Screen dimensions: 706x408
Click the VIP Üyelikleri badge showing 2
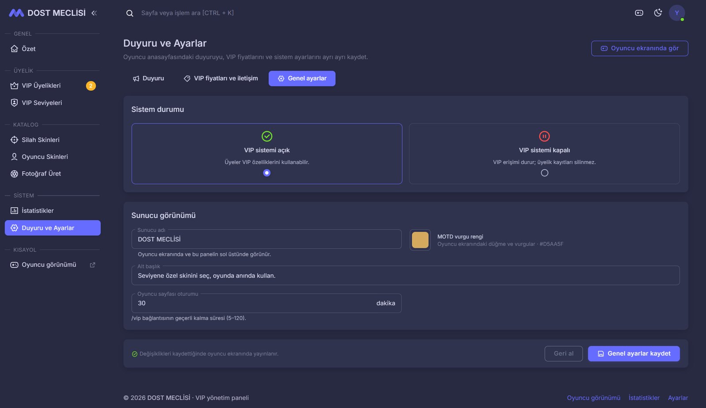tap(91, 86)
